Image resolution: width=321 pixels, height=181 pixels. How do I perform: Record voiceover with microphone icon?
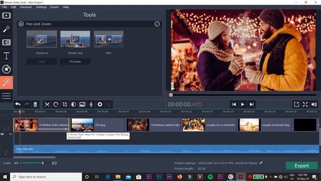[x=91, y=105]
